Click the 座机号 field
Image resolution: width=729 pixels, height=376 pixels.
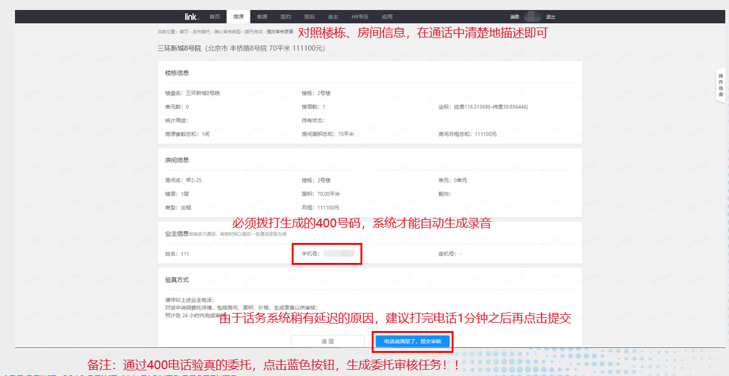[x=450, y=254]
